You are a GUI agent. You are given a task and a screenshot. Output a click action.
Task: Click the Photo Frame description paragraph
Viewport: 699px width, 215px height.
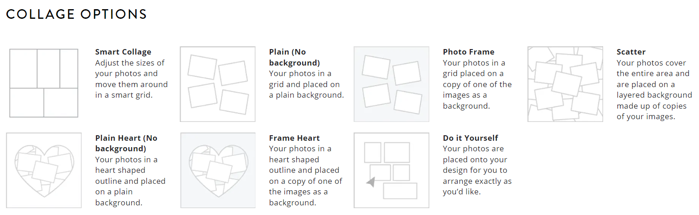pyautogui.click(x=477, y=84)
